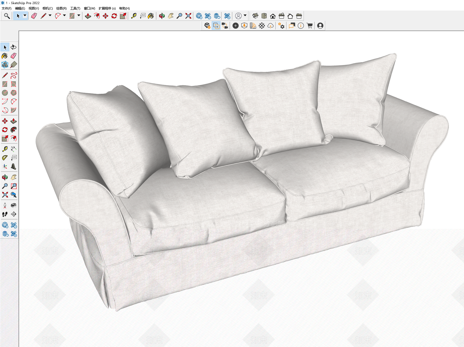
Task: Open the 窗口(W) menu
Action: [89, 8]
